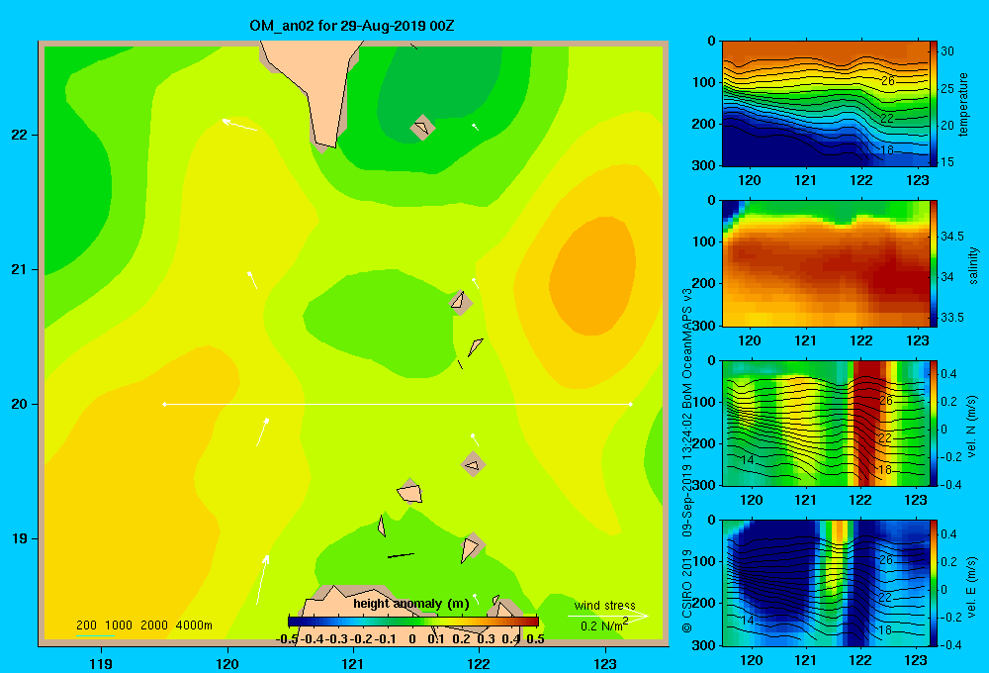Click the long white arrow near 18.7N
The image size is (989, 673).
[x=262, y=580]
